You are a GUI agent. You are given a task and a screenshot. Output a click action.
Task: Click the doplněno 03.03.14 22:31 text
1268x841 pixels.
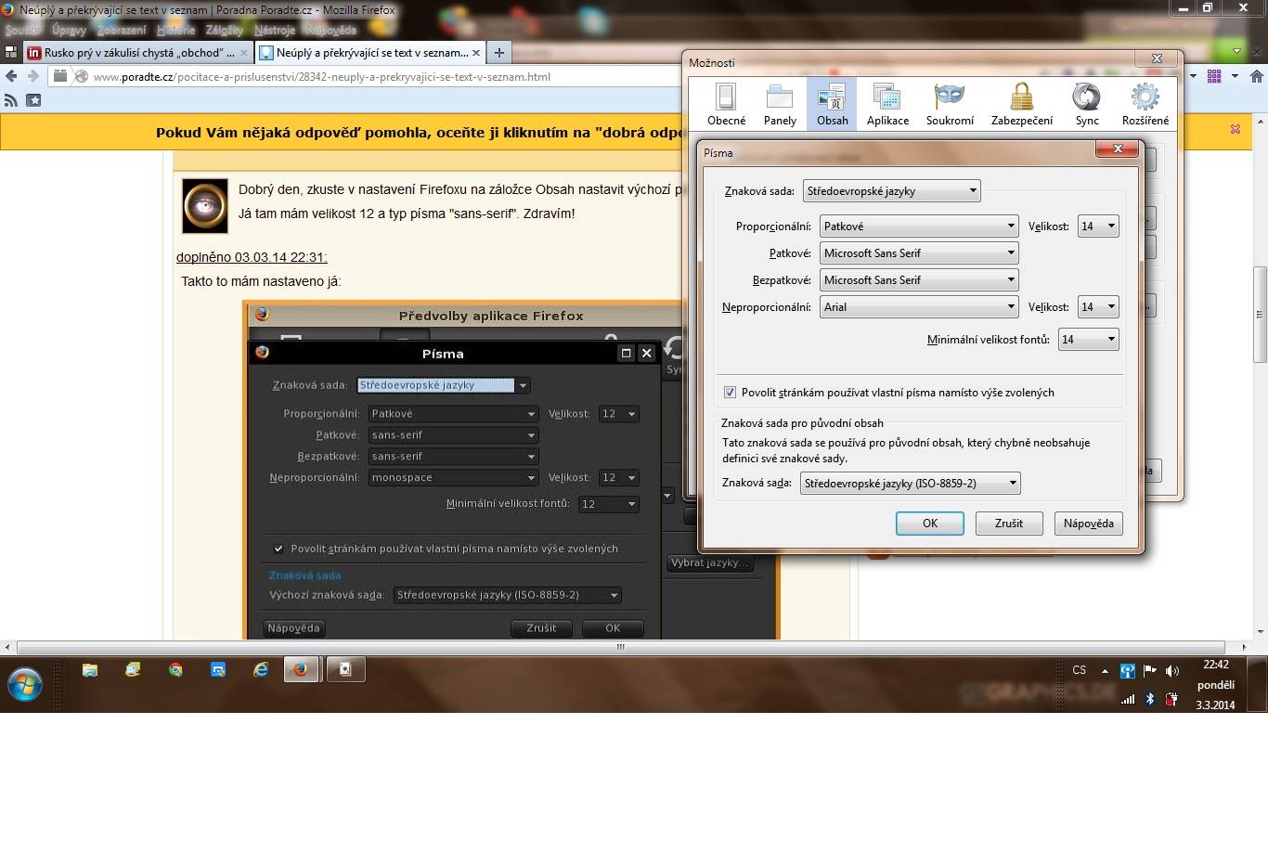pos(252,257)
